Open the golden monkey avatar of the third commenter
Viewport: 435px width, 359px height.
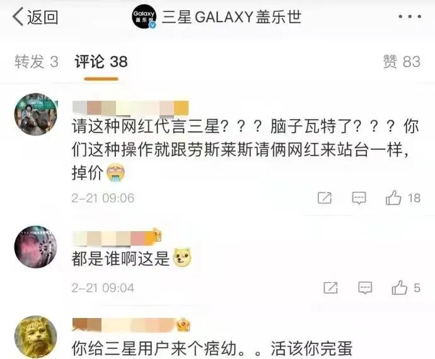[35, 337]
